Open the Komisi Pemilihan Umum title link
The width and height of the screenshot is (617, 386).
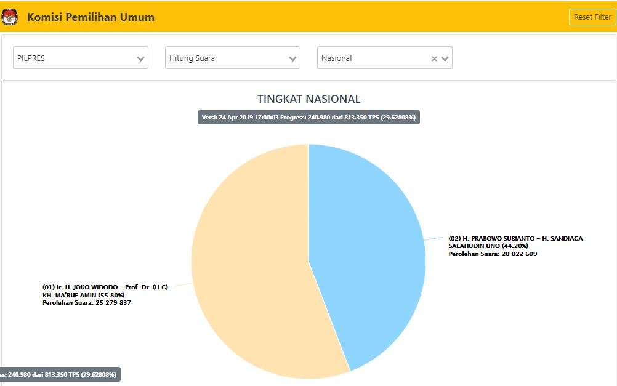(91, 17)
